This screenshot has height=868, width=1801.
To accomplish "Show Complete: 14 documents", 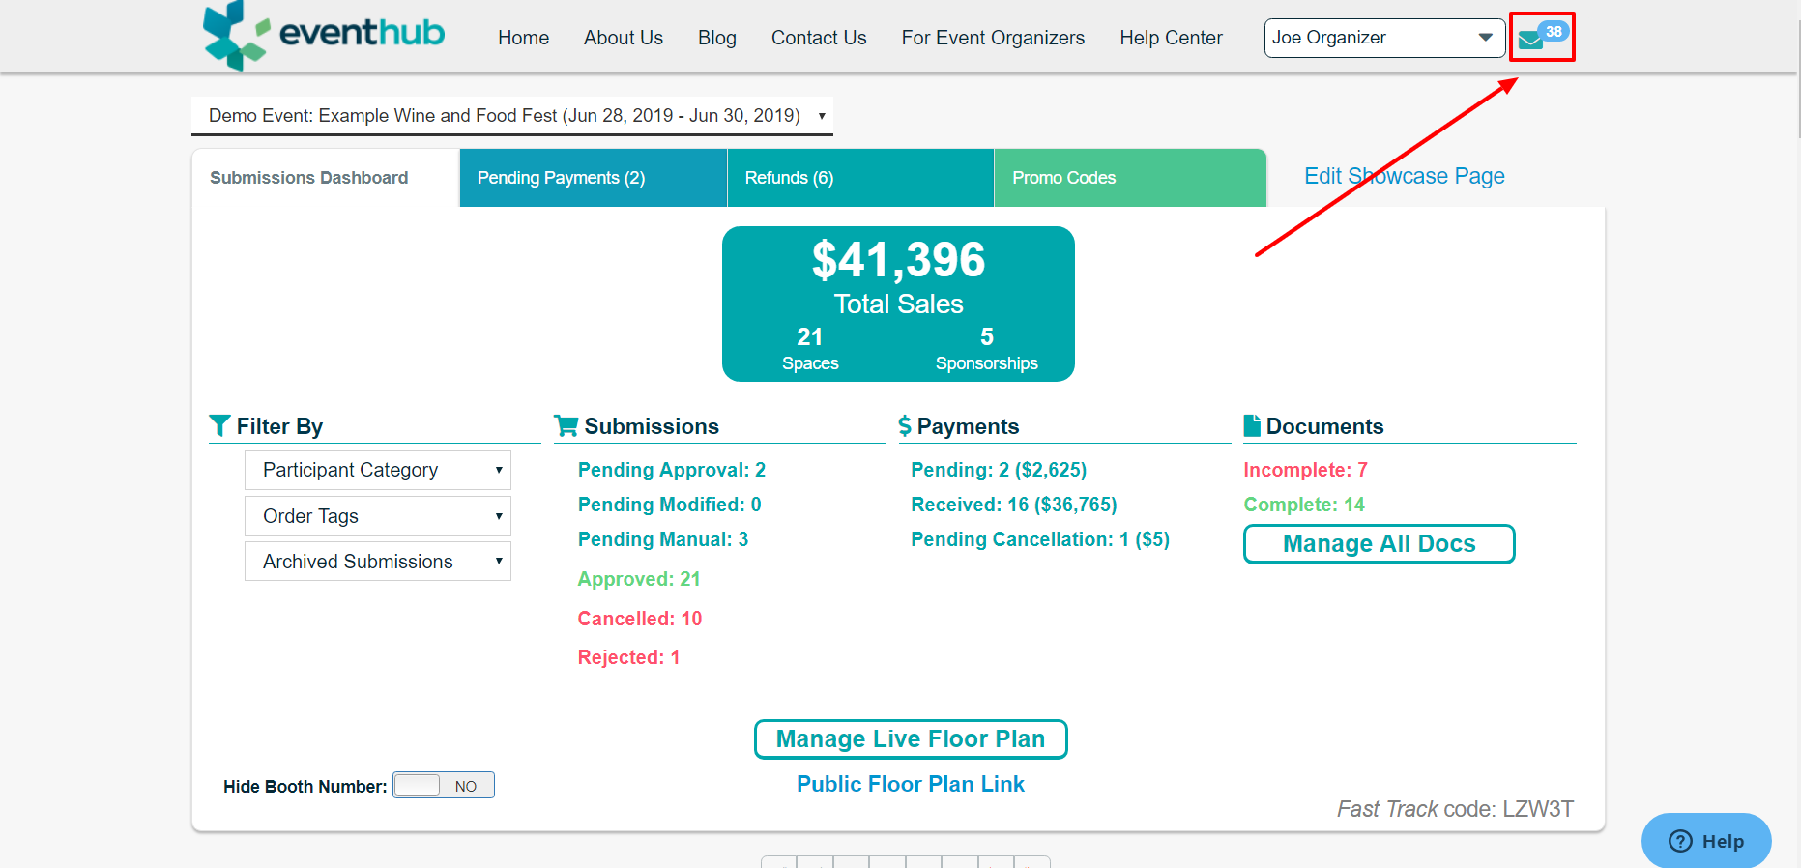I will pyautogui.click(x=1304, y=505).
